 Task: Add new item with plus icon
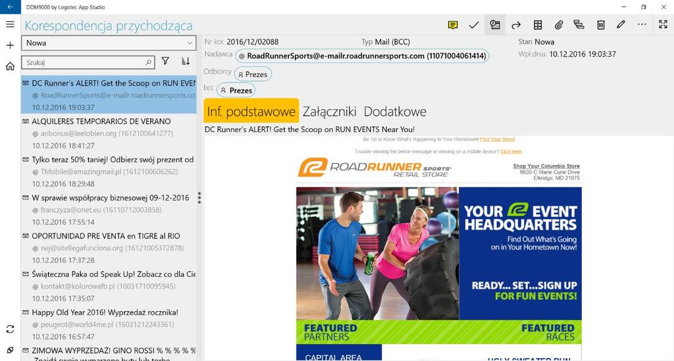pos(11,45)
